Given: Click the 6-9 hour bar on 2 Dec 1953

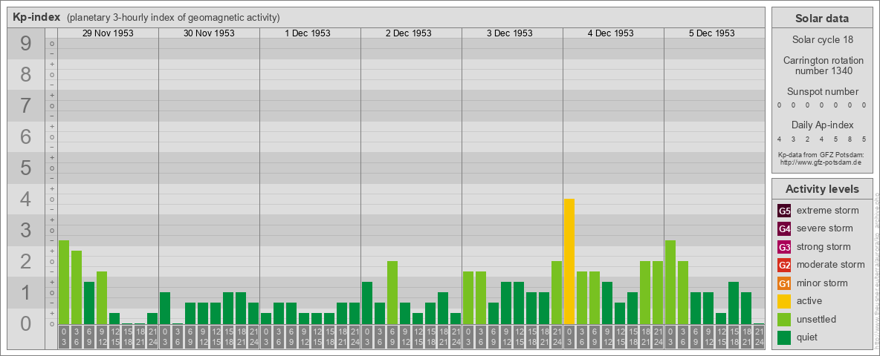Looking at the screenshot, I should (392, 293).
